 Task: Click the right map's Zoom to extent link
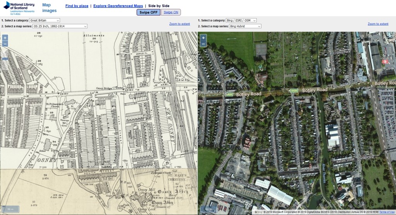(x=378, y=24)
